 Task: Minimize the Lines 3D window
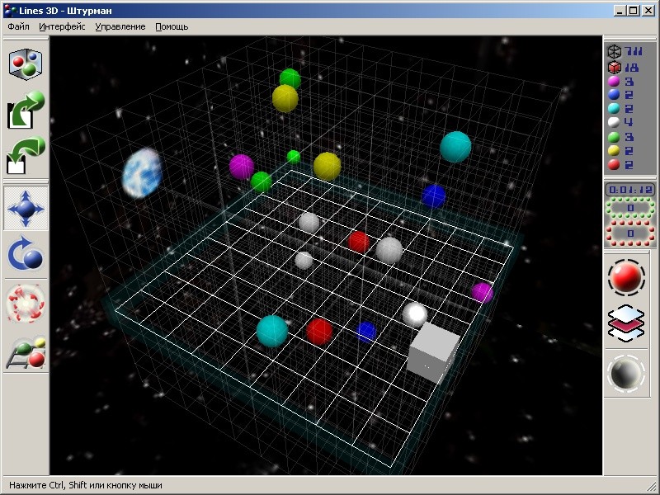(x=619, y=11)
